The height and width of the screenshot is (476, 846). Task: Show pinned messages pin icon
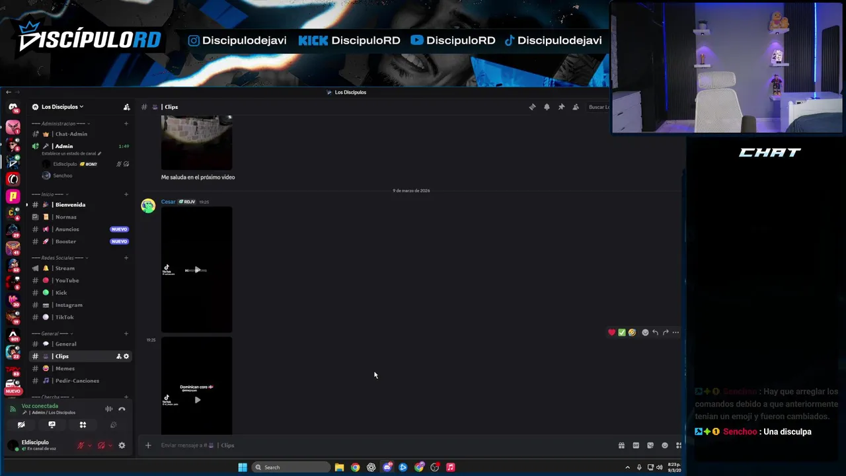(561, 107)
